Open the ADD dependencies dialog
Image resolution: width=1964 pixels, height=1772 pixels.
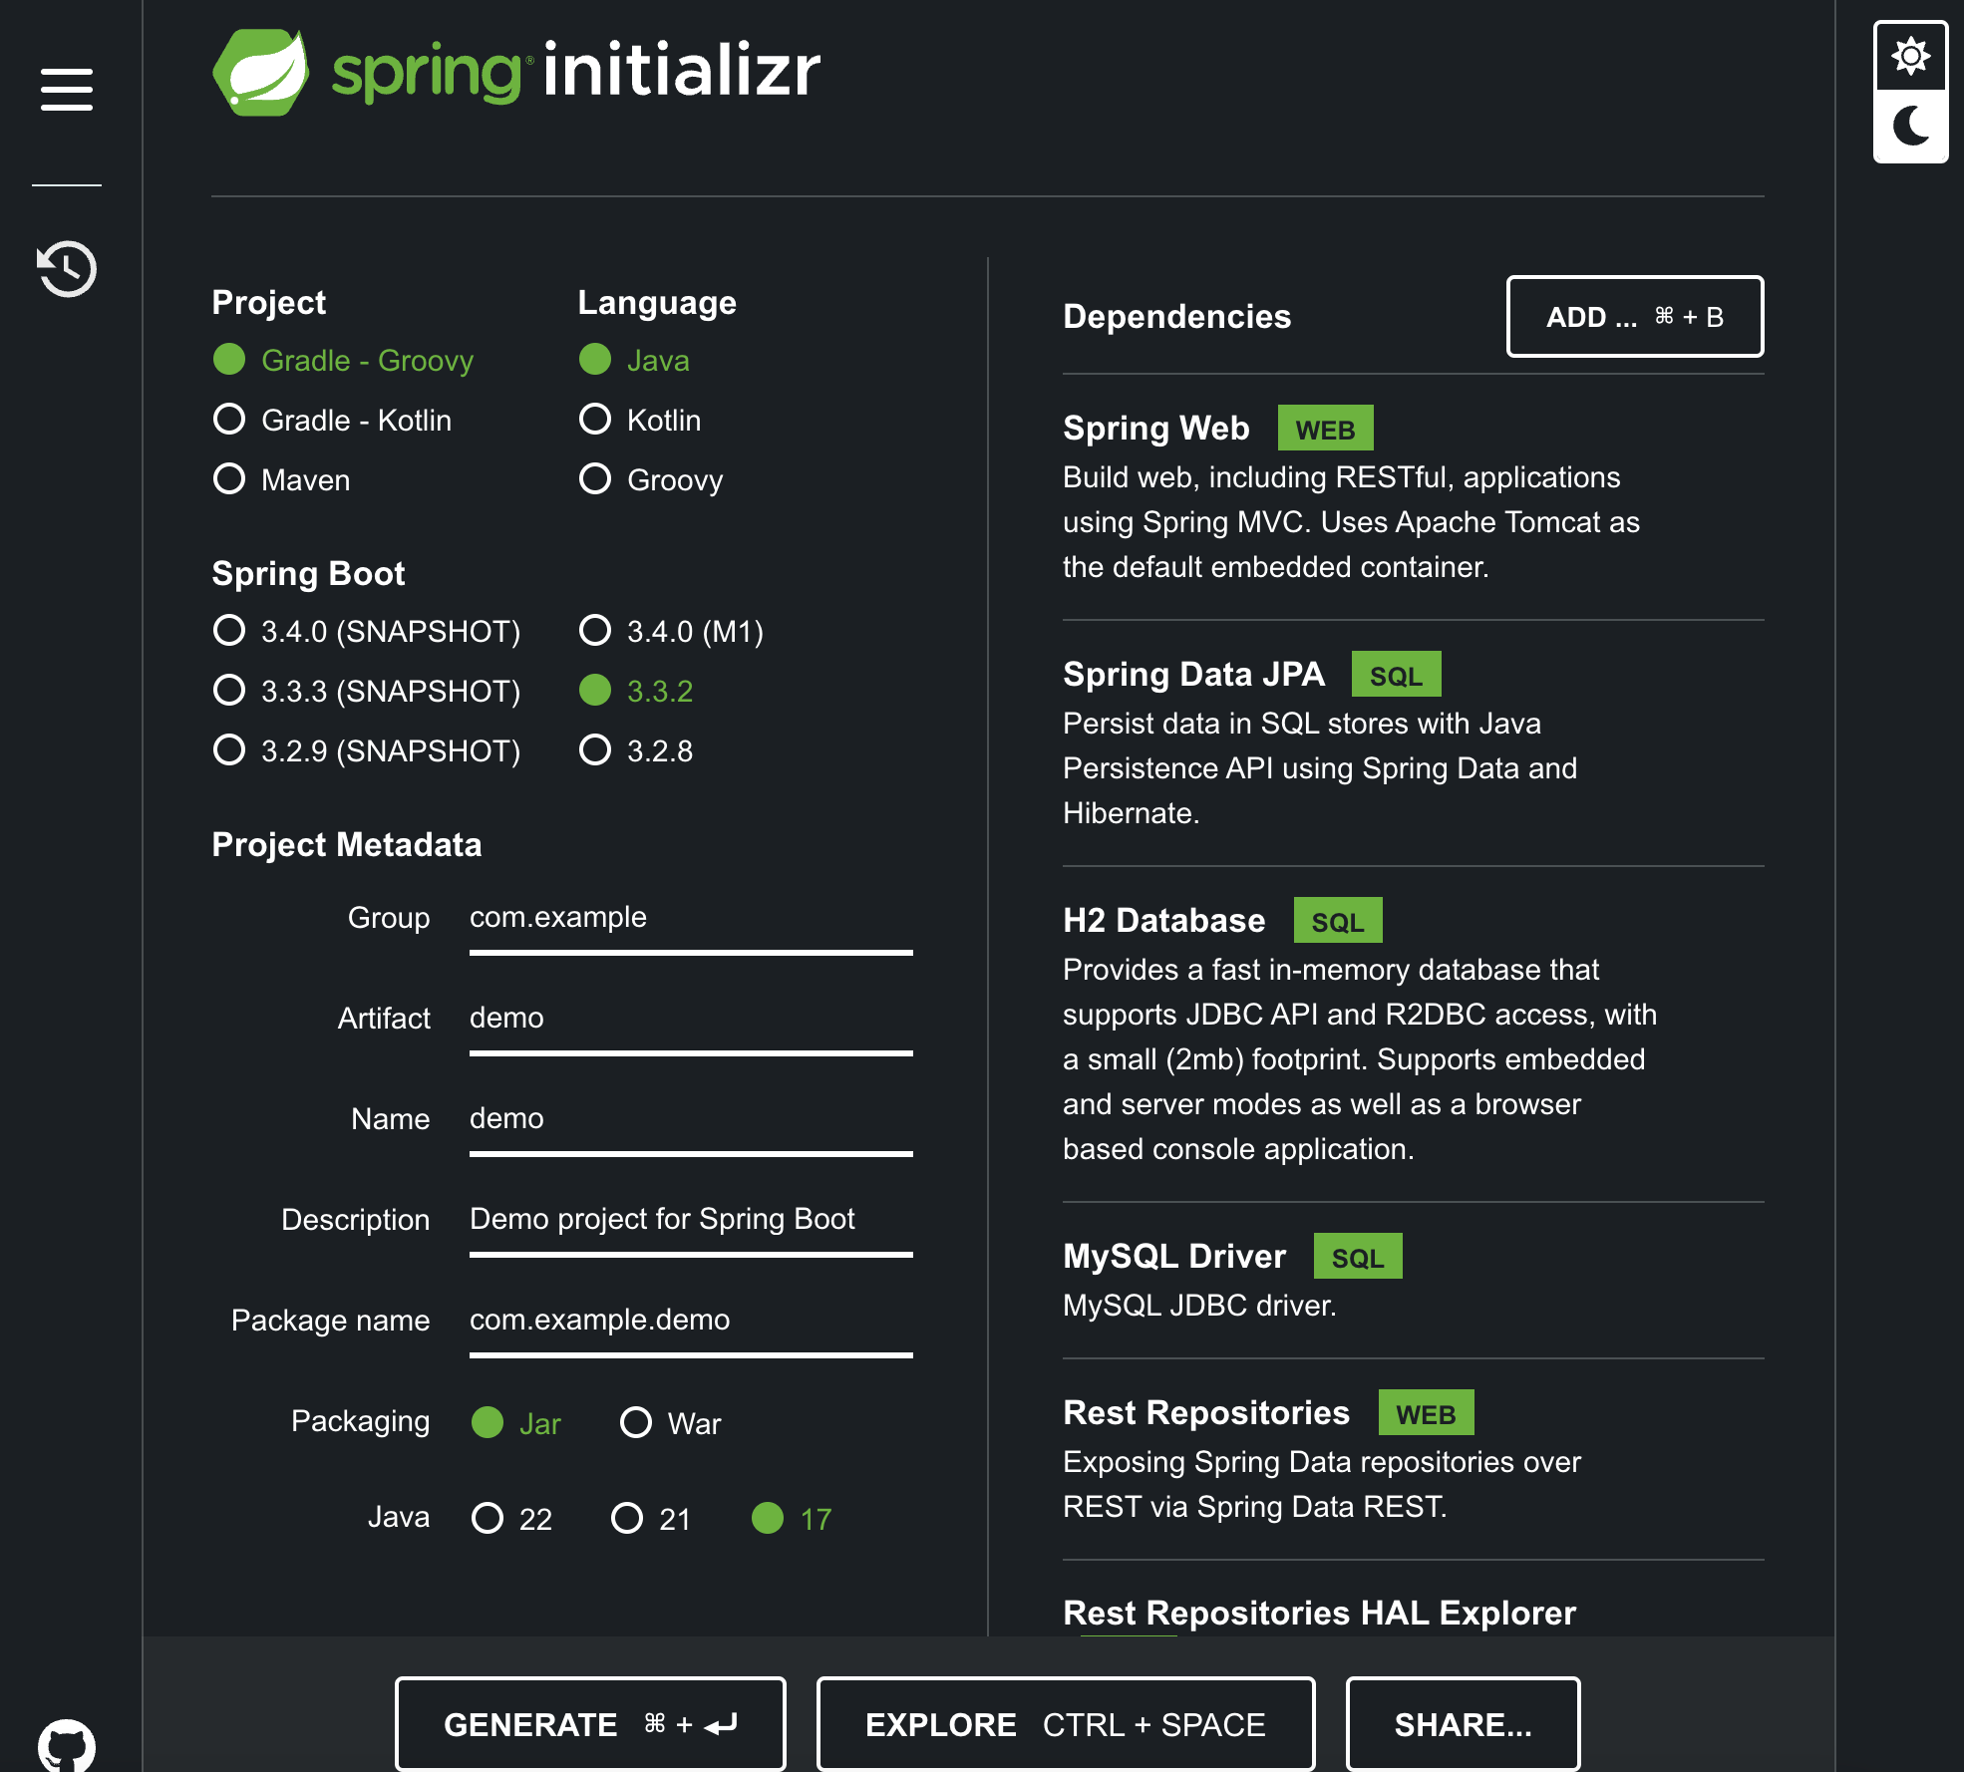point(1634,317)
